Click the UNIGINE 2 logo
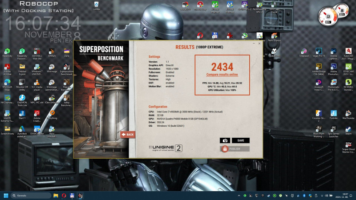This screenshot has width=356, height=200. 166,148
